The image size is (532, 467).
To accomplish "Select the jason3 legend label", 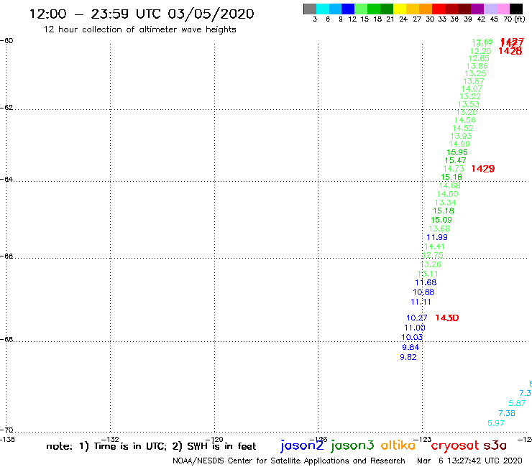I will point(352,445).
